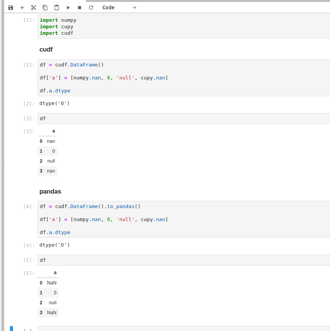Screen dimensions: 330x331
Task: Click into code cell [3] containing df
Action: (x=184, y=118)
